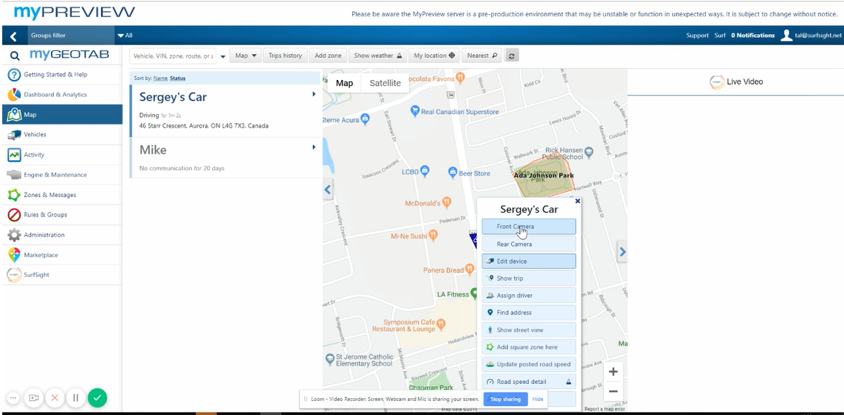Click the search magnifier icon

[x=14, y=56]
